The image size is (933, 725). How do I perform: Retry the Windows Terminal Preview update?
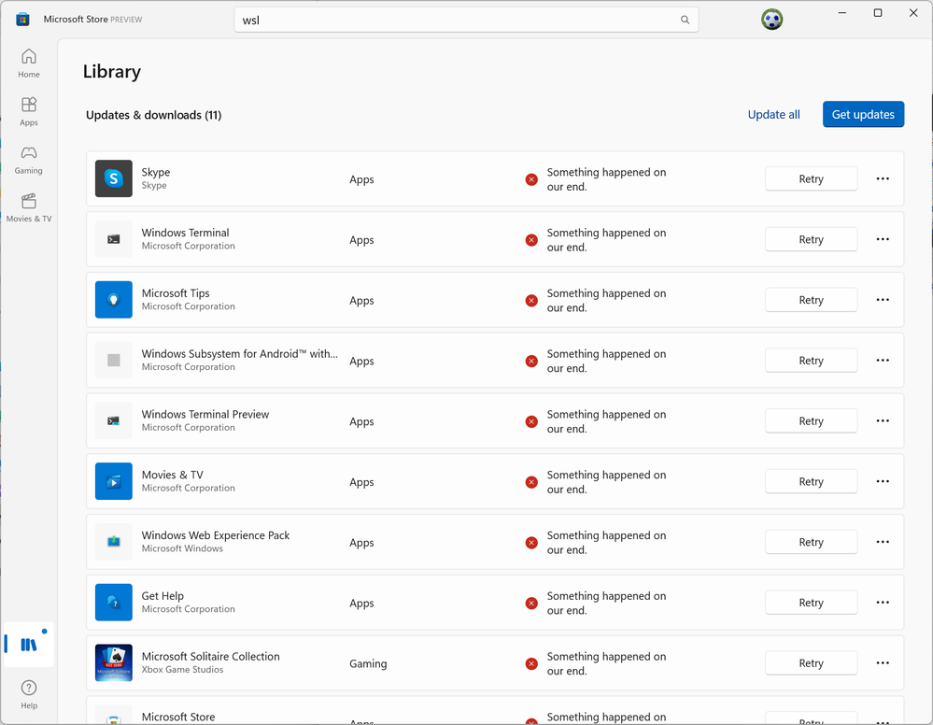pos(811,420)
